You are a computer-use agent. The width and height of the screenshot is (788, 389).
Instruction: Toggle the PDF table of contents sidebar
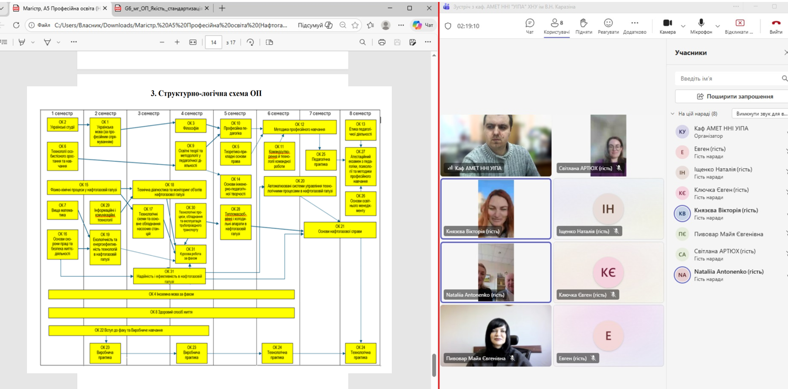(x=4, y=42)
